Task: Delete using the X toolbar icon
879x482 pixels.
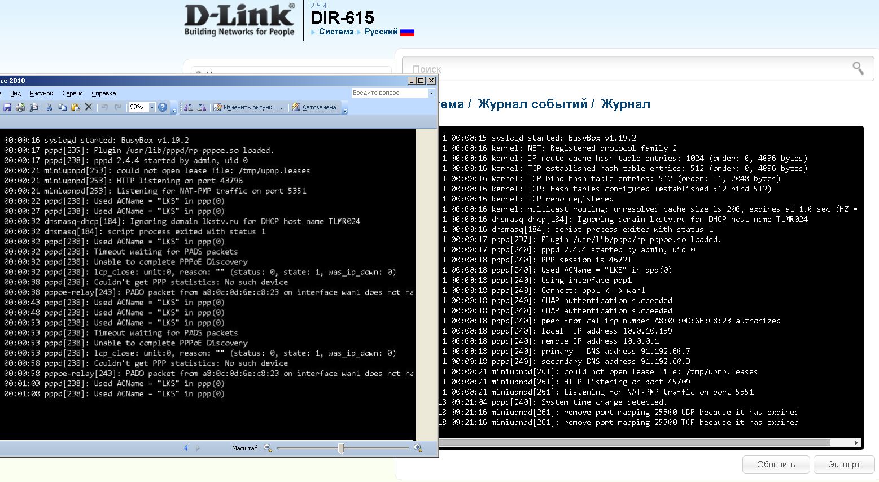Action: (x=89, y=107)
